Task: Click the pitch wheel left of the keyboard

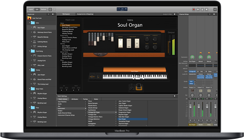Action: click(x=92, y=77)
